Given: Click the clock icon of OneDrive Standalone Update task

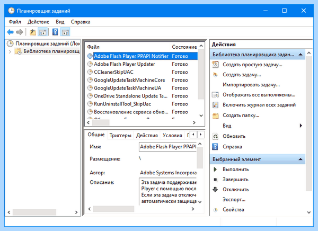Looking at the screenshot, I should point(90,96).
